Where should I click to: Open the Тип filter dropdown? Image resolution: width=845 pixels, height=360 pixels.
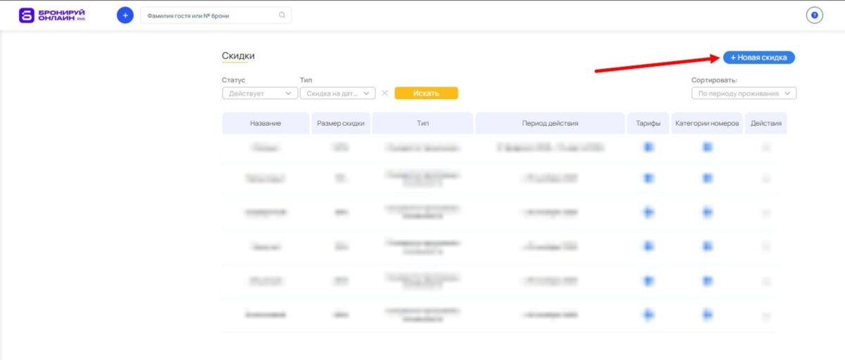[x=337, y=93]
